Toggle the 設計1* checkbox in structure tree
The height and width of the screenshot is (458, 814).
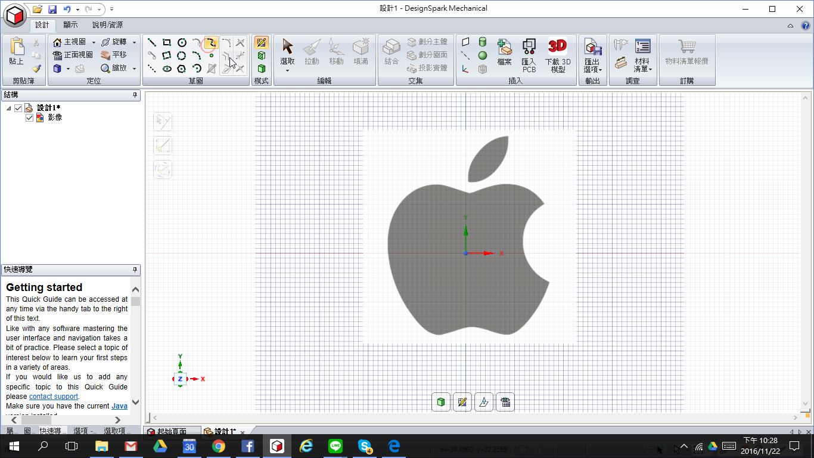coord(18,108)
